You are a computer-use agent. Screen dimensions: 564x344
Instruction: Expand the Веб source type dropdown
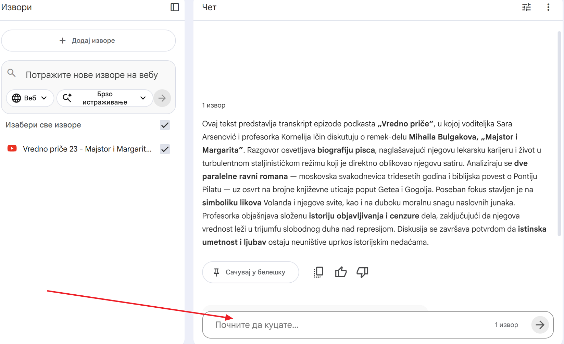coord(30,98)
